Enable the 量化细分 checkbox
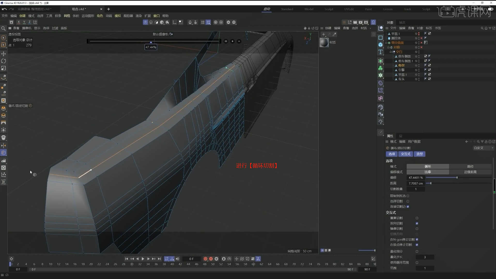Viewport: 496px width, 279px height. click(x=417, y=251)
